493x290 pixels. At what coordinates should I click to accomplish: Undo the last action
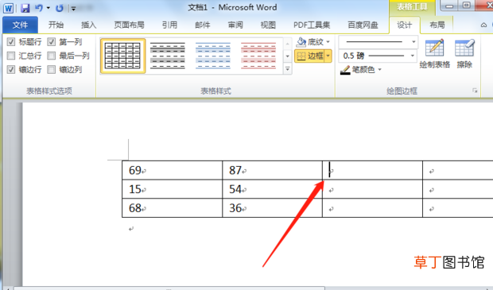tap(39, 8)
